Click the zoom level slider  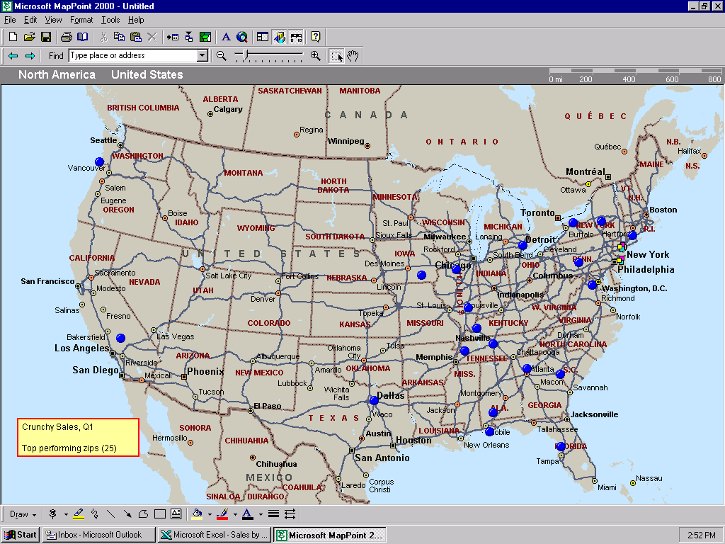pyautogui.click(x=245, y=55)
